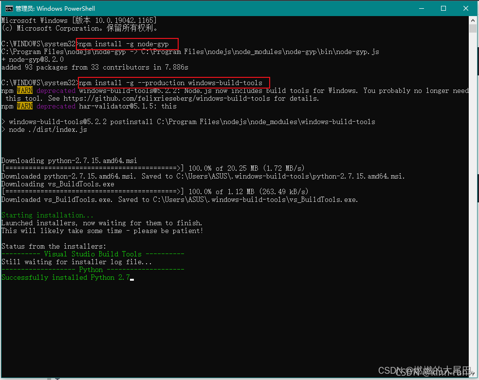Click the '(c) Microsoft Corporation' copyright line
The image size is (479, 380).
[x=79, y=28]
